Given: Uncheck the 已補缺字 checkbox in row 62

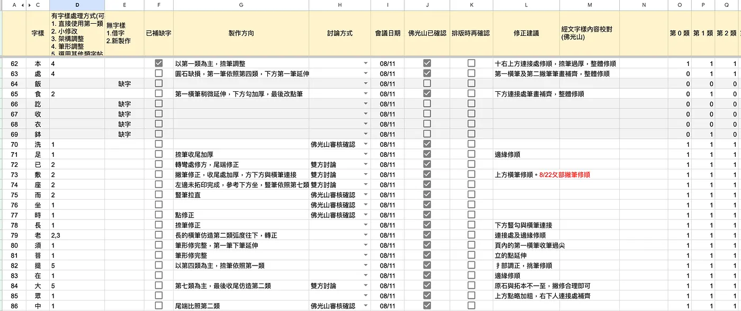Looking at the screenshot, I should click(x=158, y=63).
